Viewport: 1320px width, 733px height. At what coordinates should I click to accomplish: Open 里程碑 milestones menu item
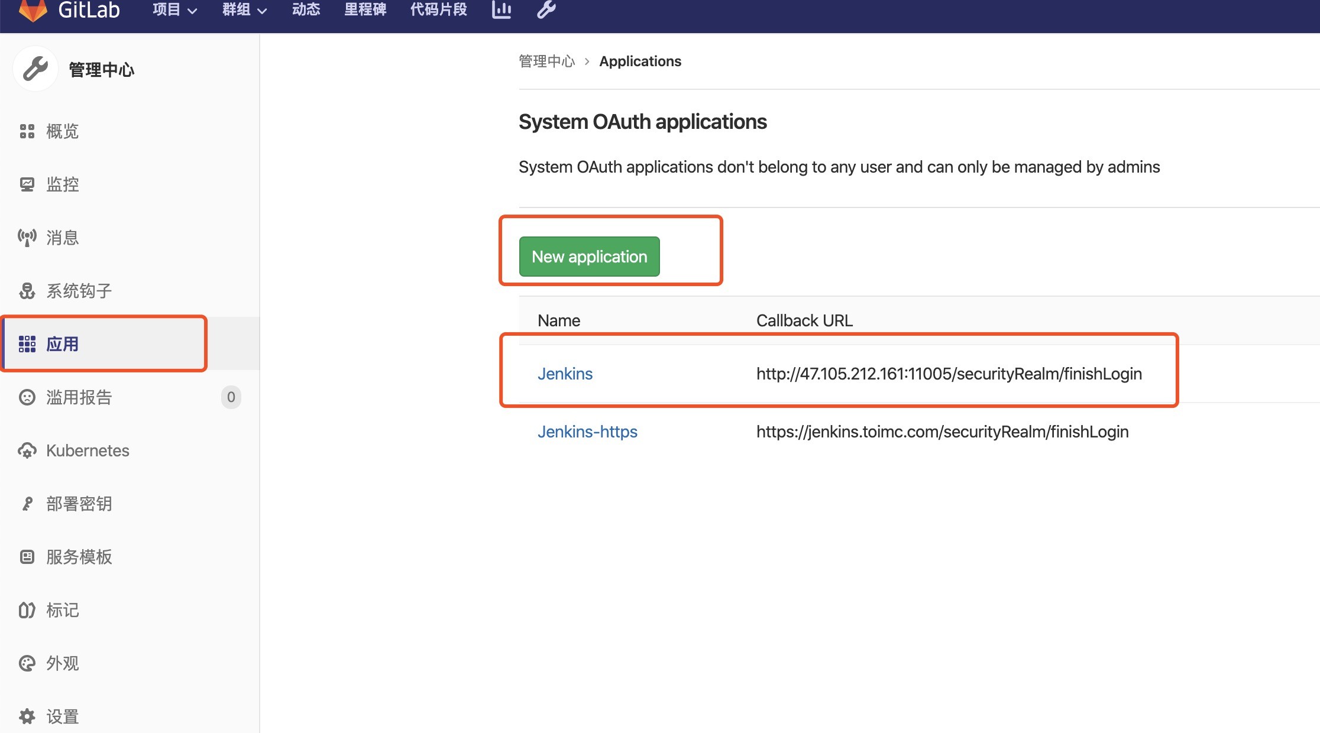[365, 9]
